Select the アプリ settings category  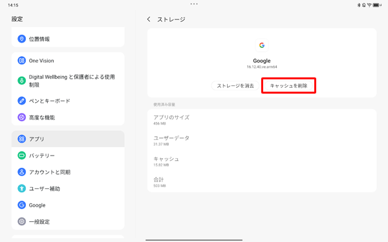click(68, 139)
